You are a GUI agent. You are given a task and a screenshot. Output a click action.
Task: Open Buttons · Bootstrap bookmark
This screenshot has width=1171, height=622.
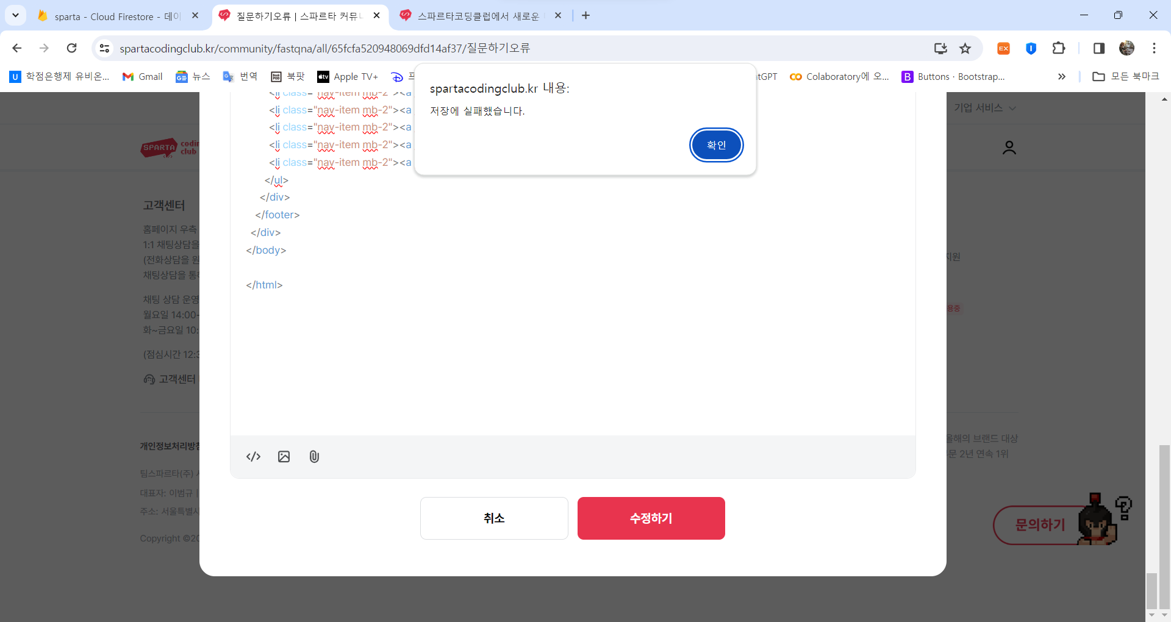tap(953, 76)
